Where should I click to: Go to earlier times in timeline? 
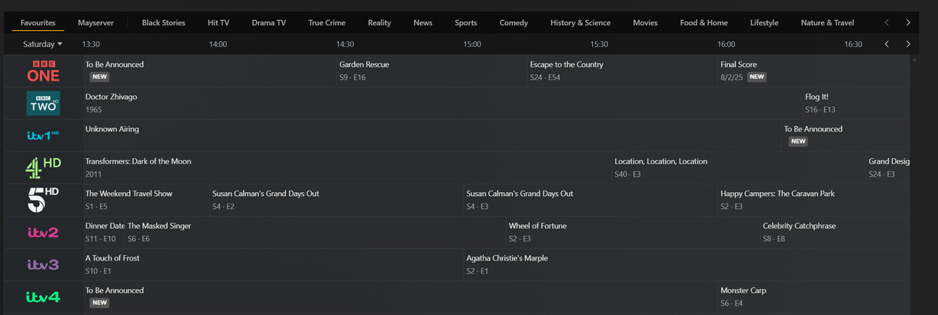click(886, 44)
